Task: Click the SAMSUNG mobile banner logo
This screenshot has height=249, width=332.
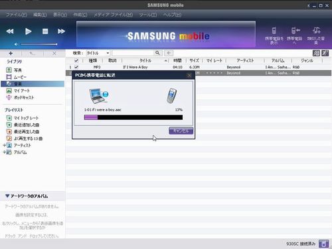Action: [x=169, y=36]
